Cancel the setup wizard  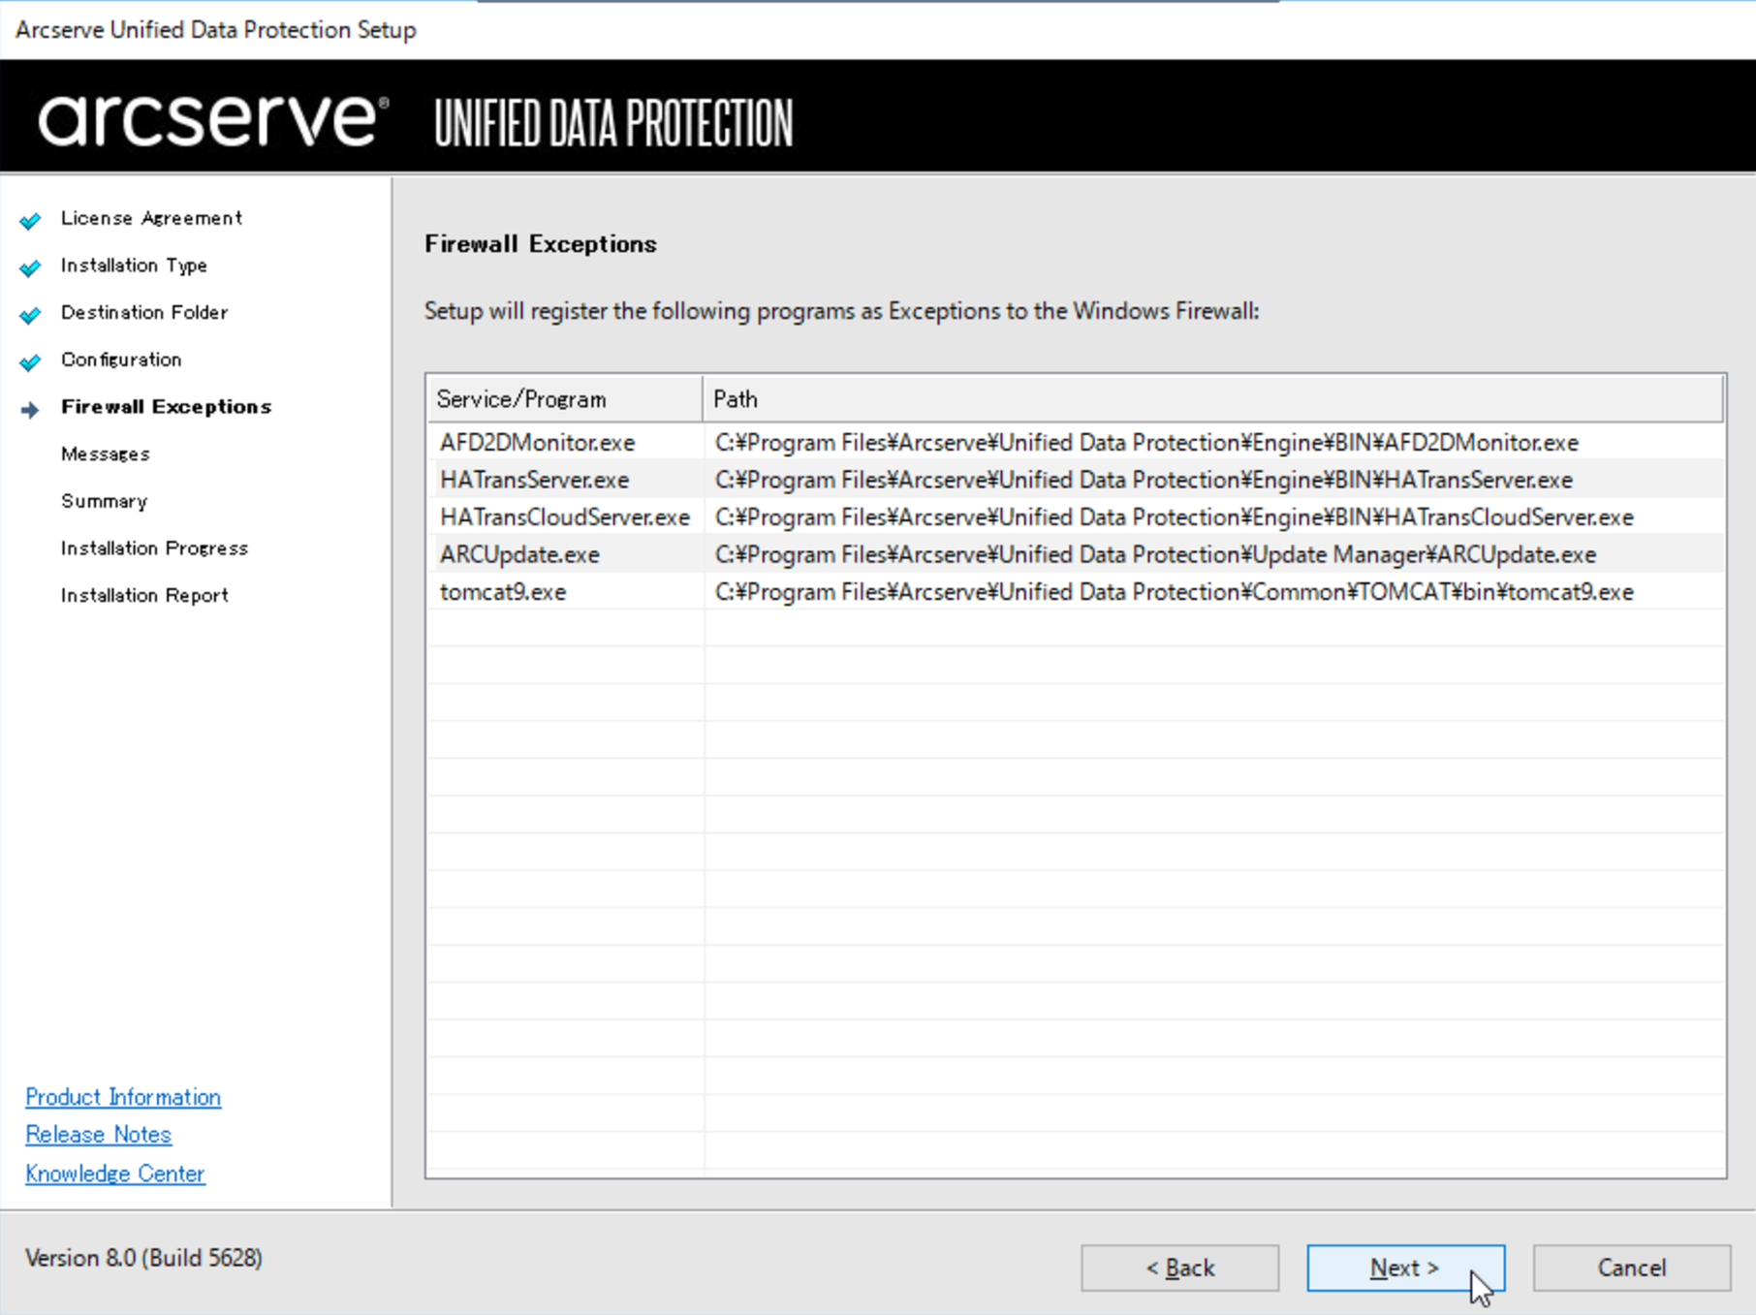1631,1268
